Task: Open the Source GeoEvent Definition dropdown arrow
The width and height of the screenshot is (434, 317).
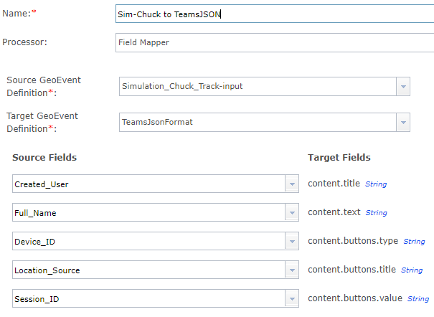Action: click(x=402, y=87)
